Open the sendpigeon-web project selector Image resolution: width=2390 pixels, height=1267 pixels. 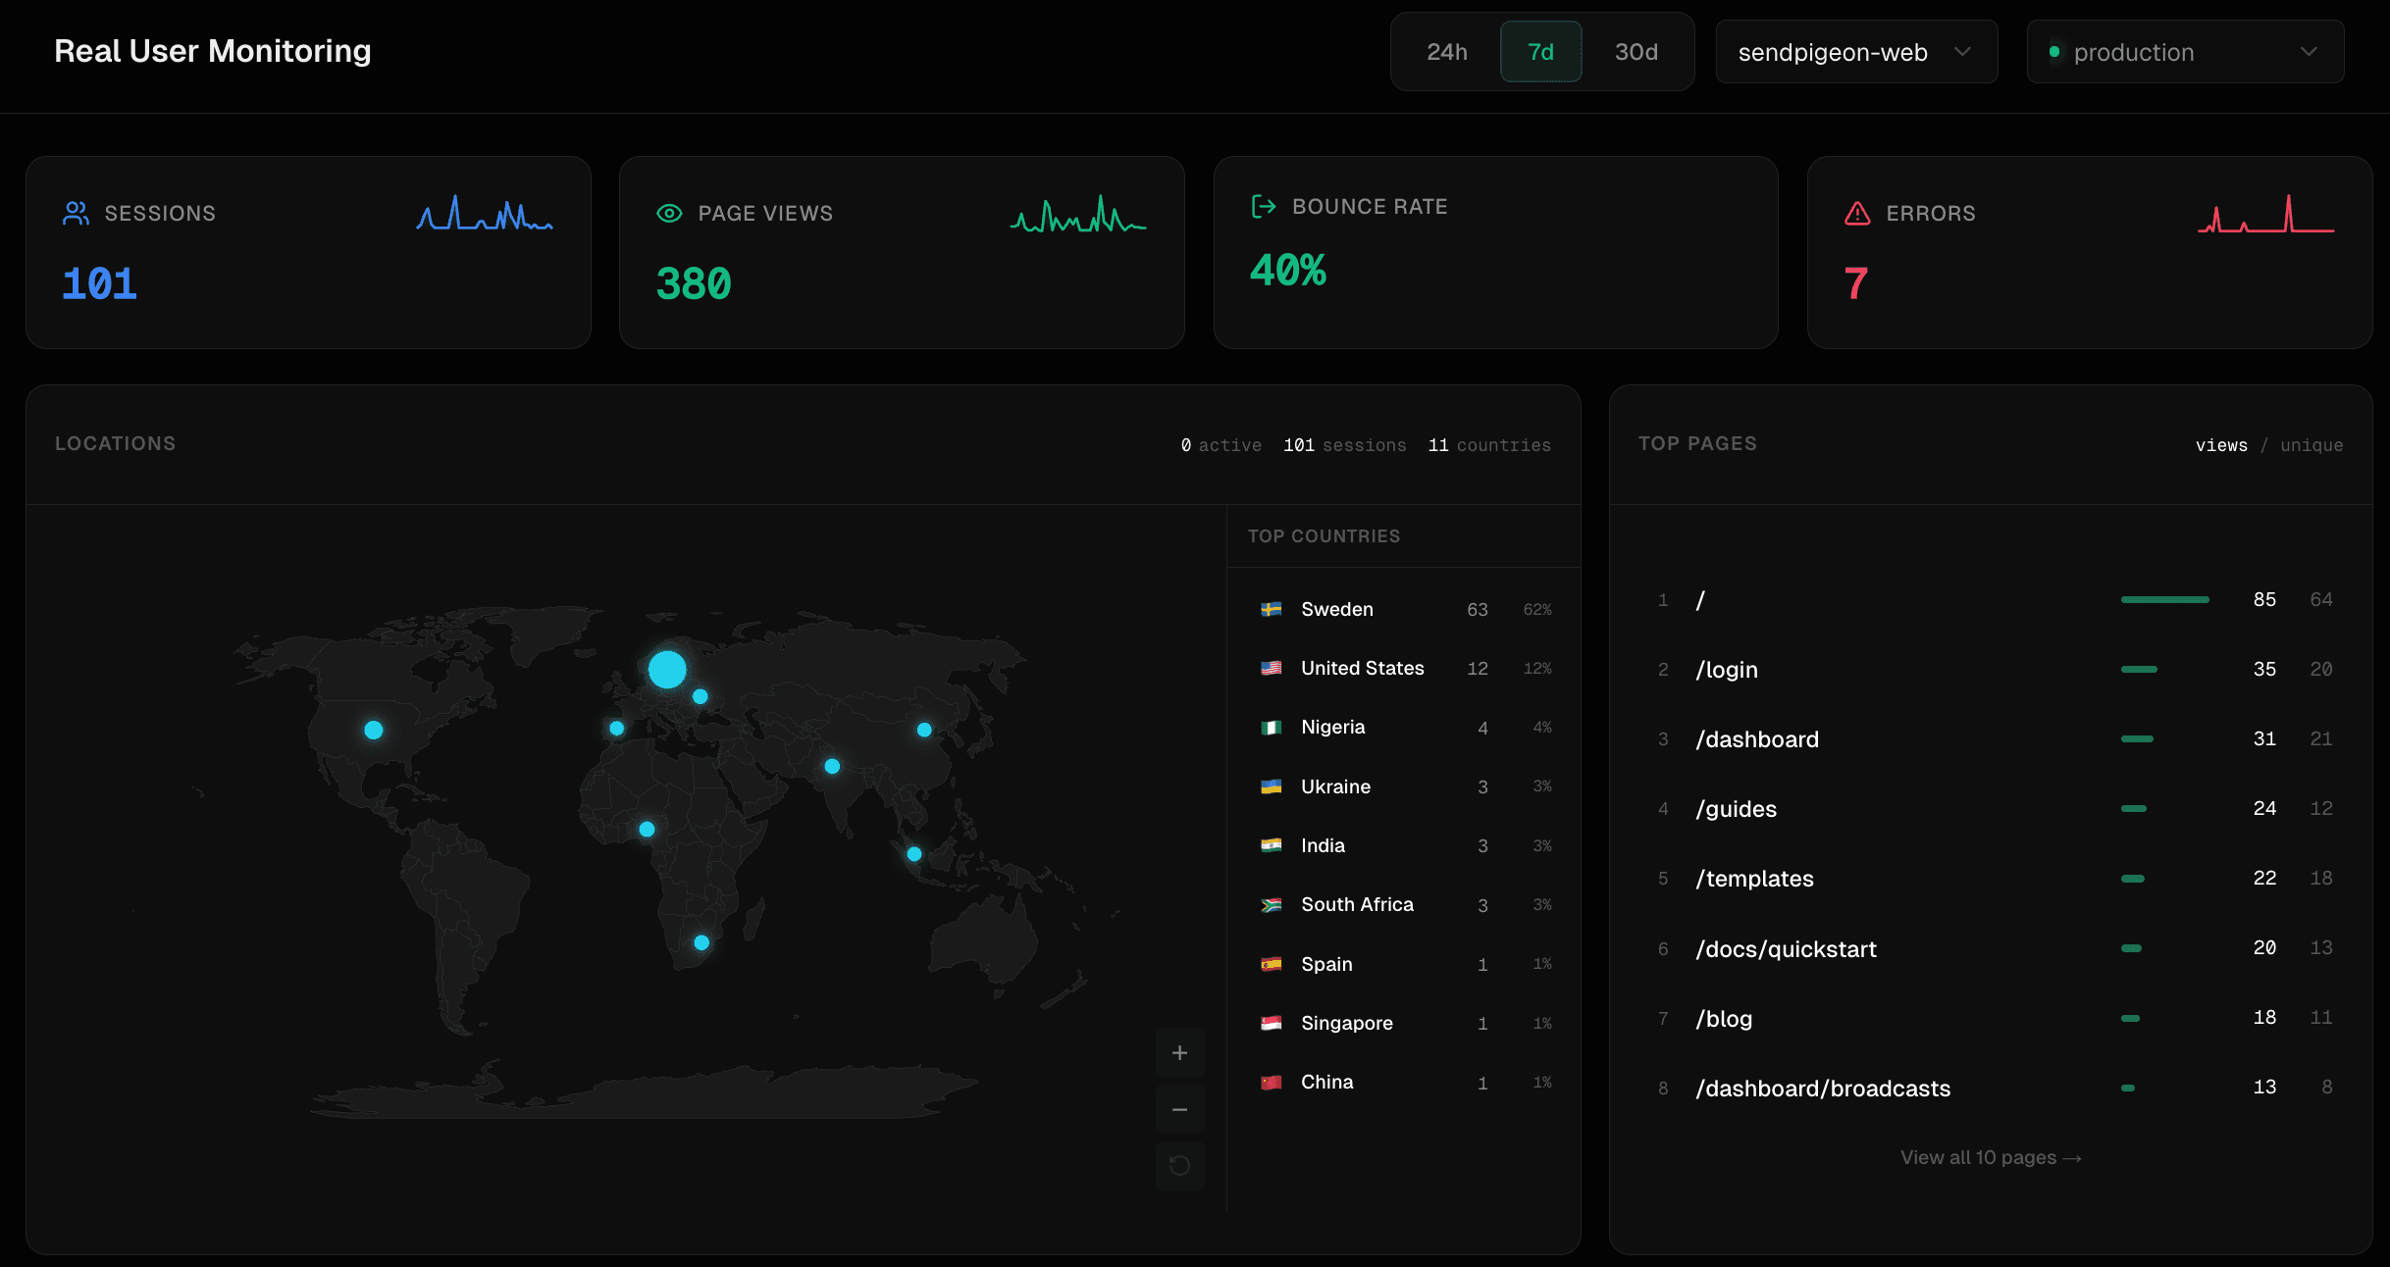pyautogui.click(x=1856, y=51)
